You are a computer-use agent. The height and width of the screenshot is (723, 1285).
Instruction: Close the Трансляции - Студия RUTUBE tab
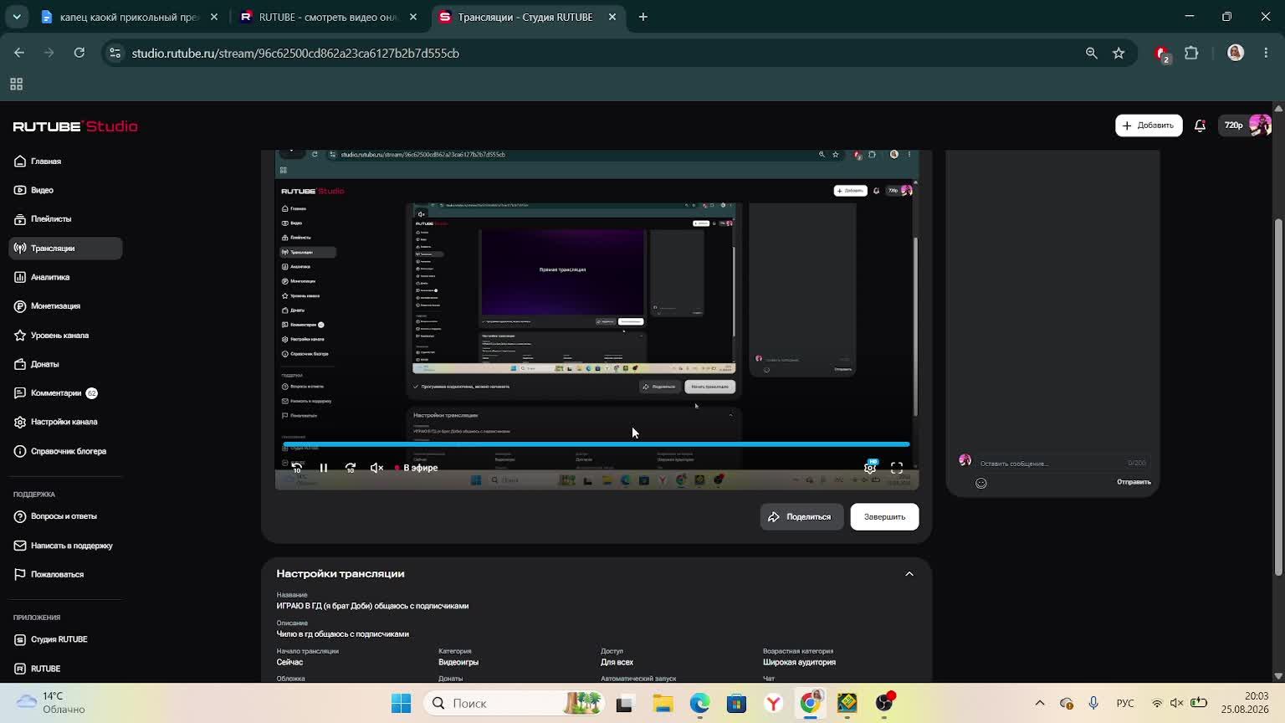[x=612, y=17]
